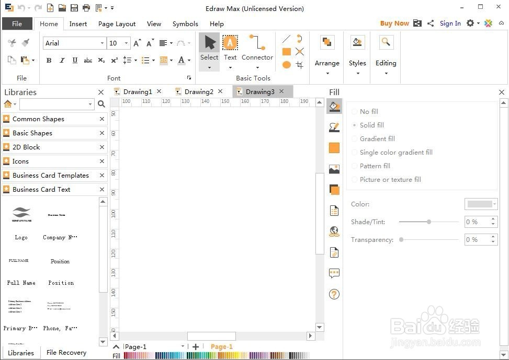Screen dimensions: 509x360
Task: Adjust the Transparency slider handle
Action: coord(401,240)
